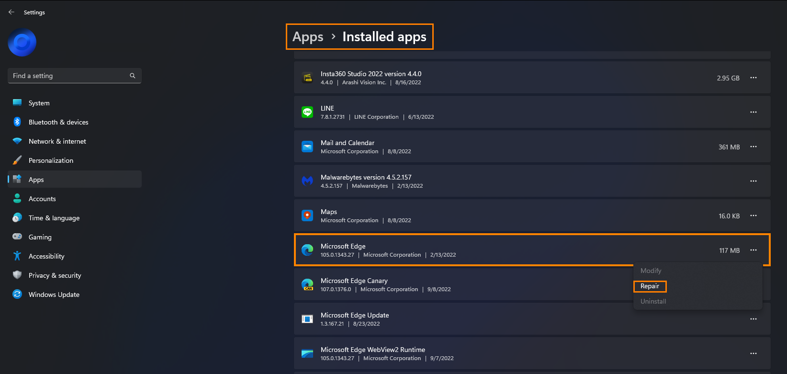Click the Accounts person icon
The height and width of the screenshot is (374, 787).
click(x=17, y=198)
